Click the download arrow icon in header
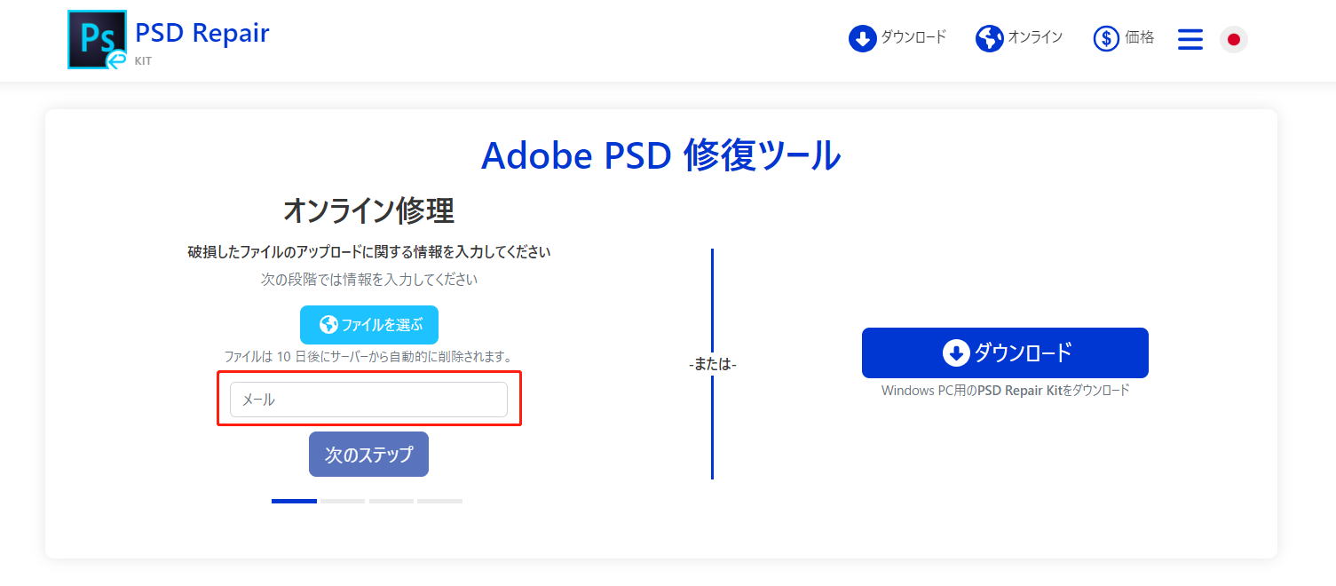1336x586 pixels. pyautogui.click(x=862, y=38)
